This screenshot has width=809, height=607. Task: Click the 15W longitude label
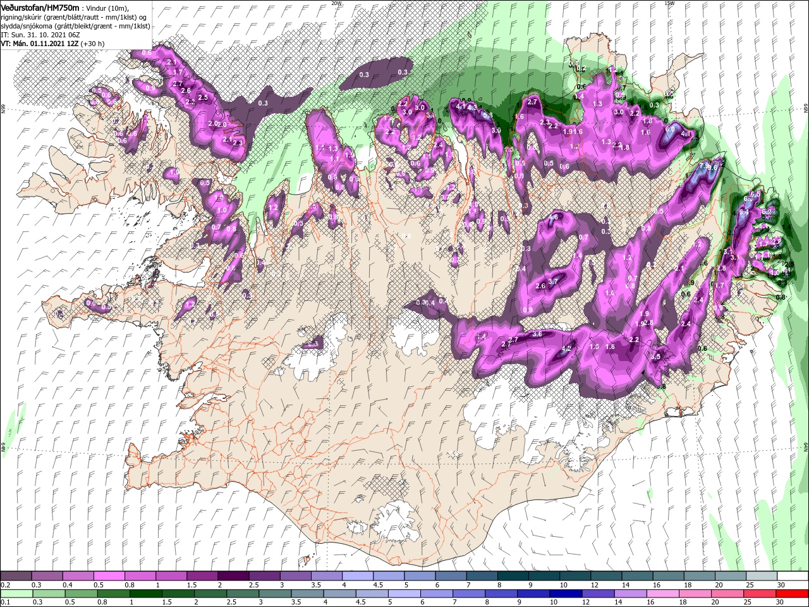(669, 3)
